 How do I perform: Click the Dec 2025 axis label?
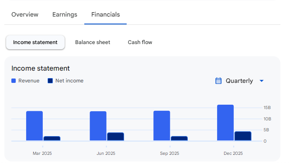tap(233, 153)
